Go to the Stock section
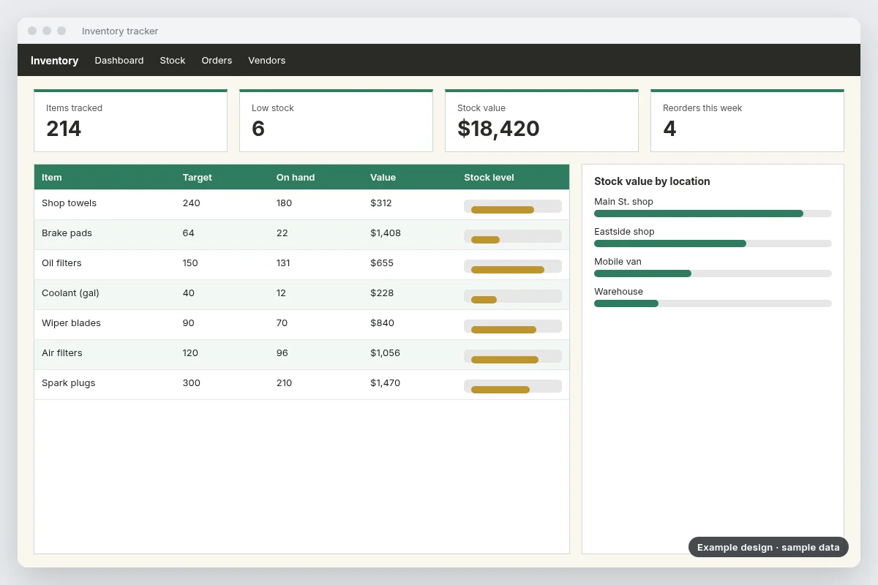Image resolution: width=878 pixels, height=585 pixels. pyautogui.click(x=173, y=61)
